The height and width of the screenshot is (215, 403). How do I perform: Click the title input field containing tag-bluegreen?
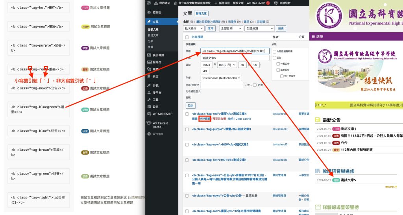tap(235, 51)
